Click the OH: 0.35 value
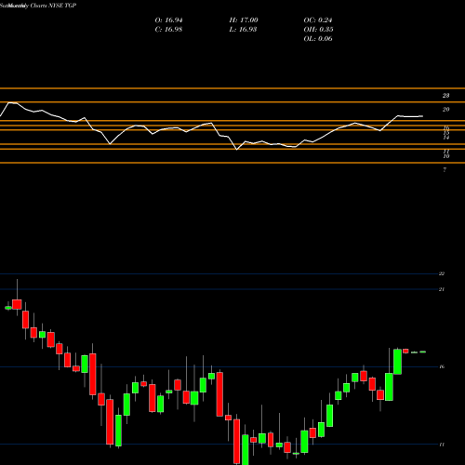 pyautogui.click(x=318, y=30)
